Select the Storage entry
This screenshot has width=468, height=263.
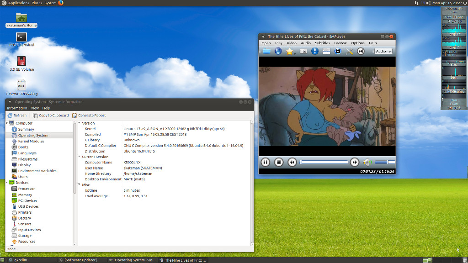pyautogui.click(x=25, y=236)
